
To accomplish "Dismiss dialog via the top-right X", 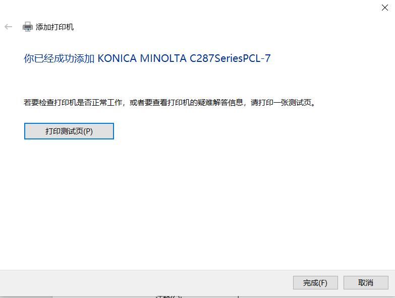I will (x=385, y=8).
